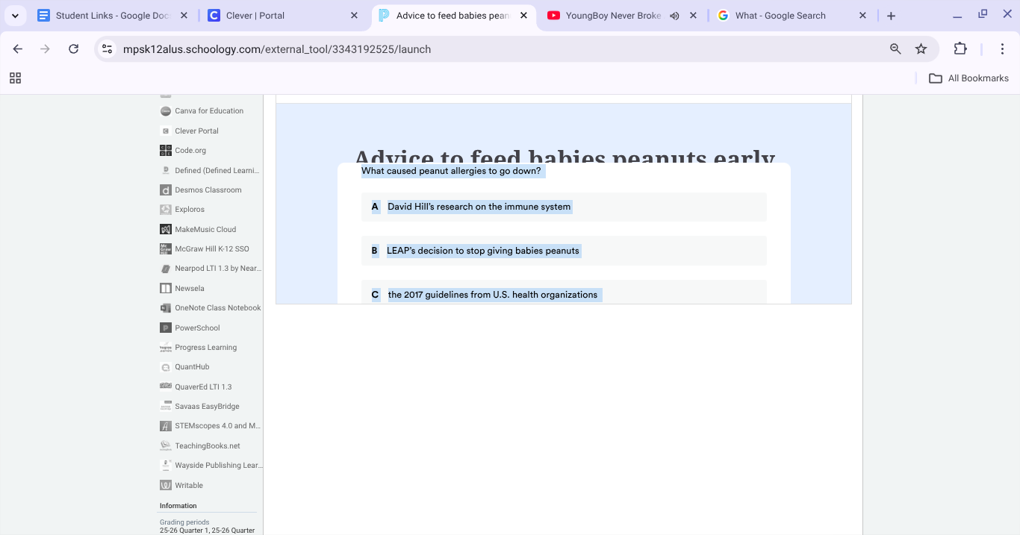This screenshot has height=535, width=1020.
Task: Click the Desmos Classroom icon
Action: 166,190
